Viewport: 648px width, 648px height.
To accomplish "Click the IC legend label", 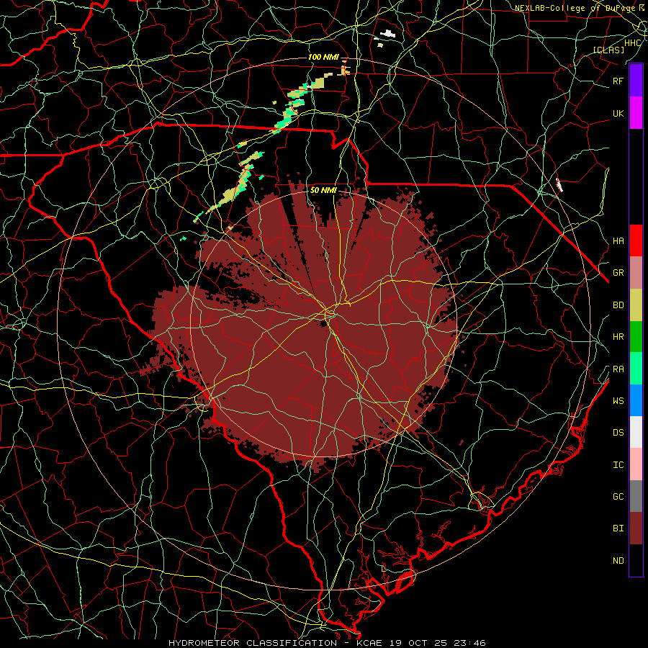I will [618, 465].
